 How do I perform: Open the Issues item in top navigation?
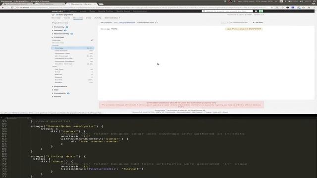(x=83, y=11)
